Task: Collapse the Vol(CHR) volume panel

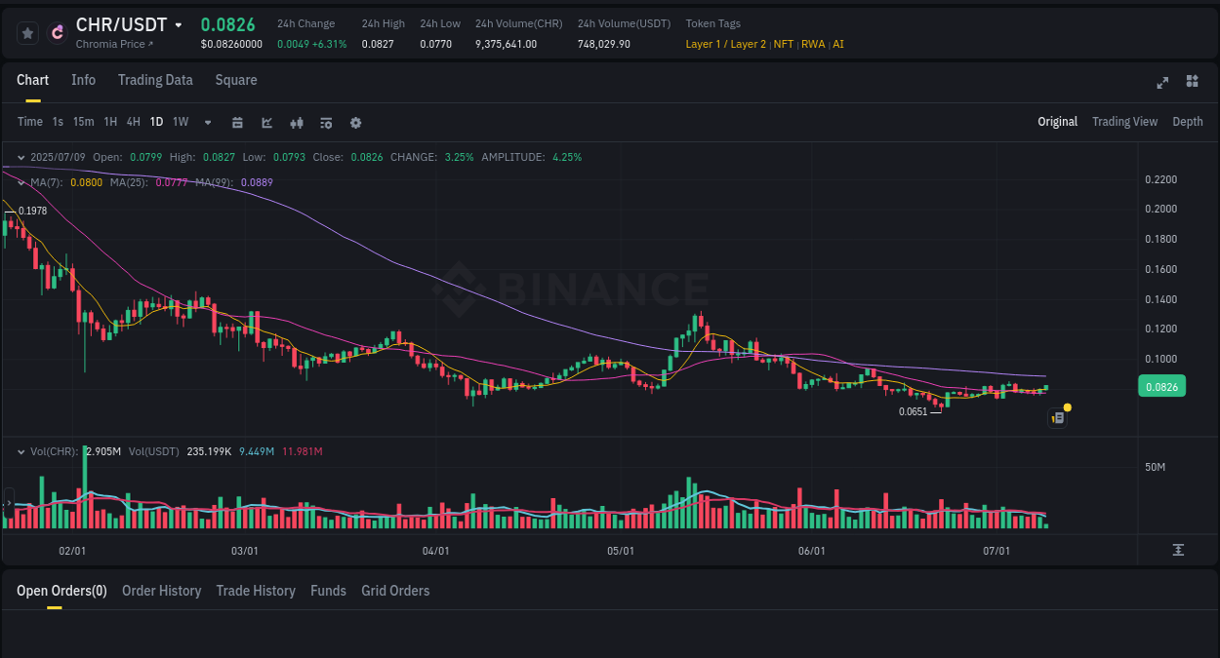Action: pos(20,451)
